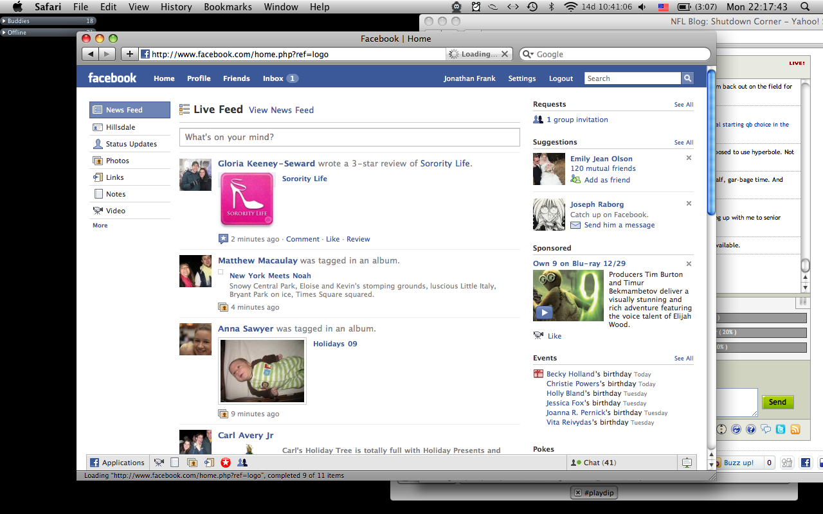Click the RSS feed icon in Yahoo window

[795, 429]
